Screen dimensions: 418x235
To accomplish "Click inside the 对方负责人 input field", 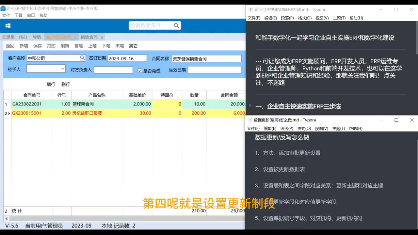I will (113, 70).
